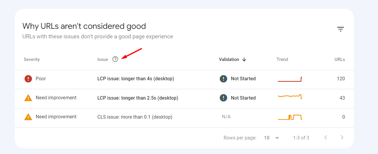Screen dimensions: 378x154
Task: Open the filter rows icon
Action: [x=340, y=29]
